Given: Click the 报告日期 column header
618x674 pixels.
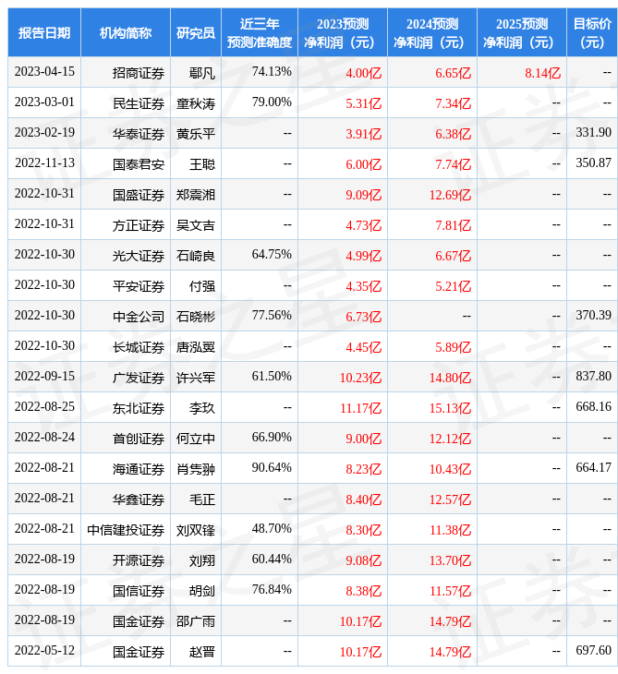Looking at the screenshot, I should (44, 32).
